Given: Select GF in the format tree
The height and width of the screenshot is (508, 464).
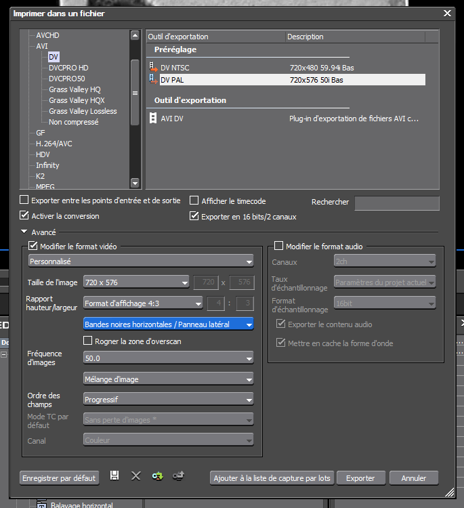Looking at the screenshot, I should (x=41, y=133).
